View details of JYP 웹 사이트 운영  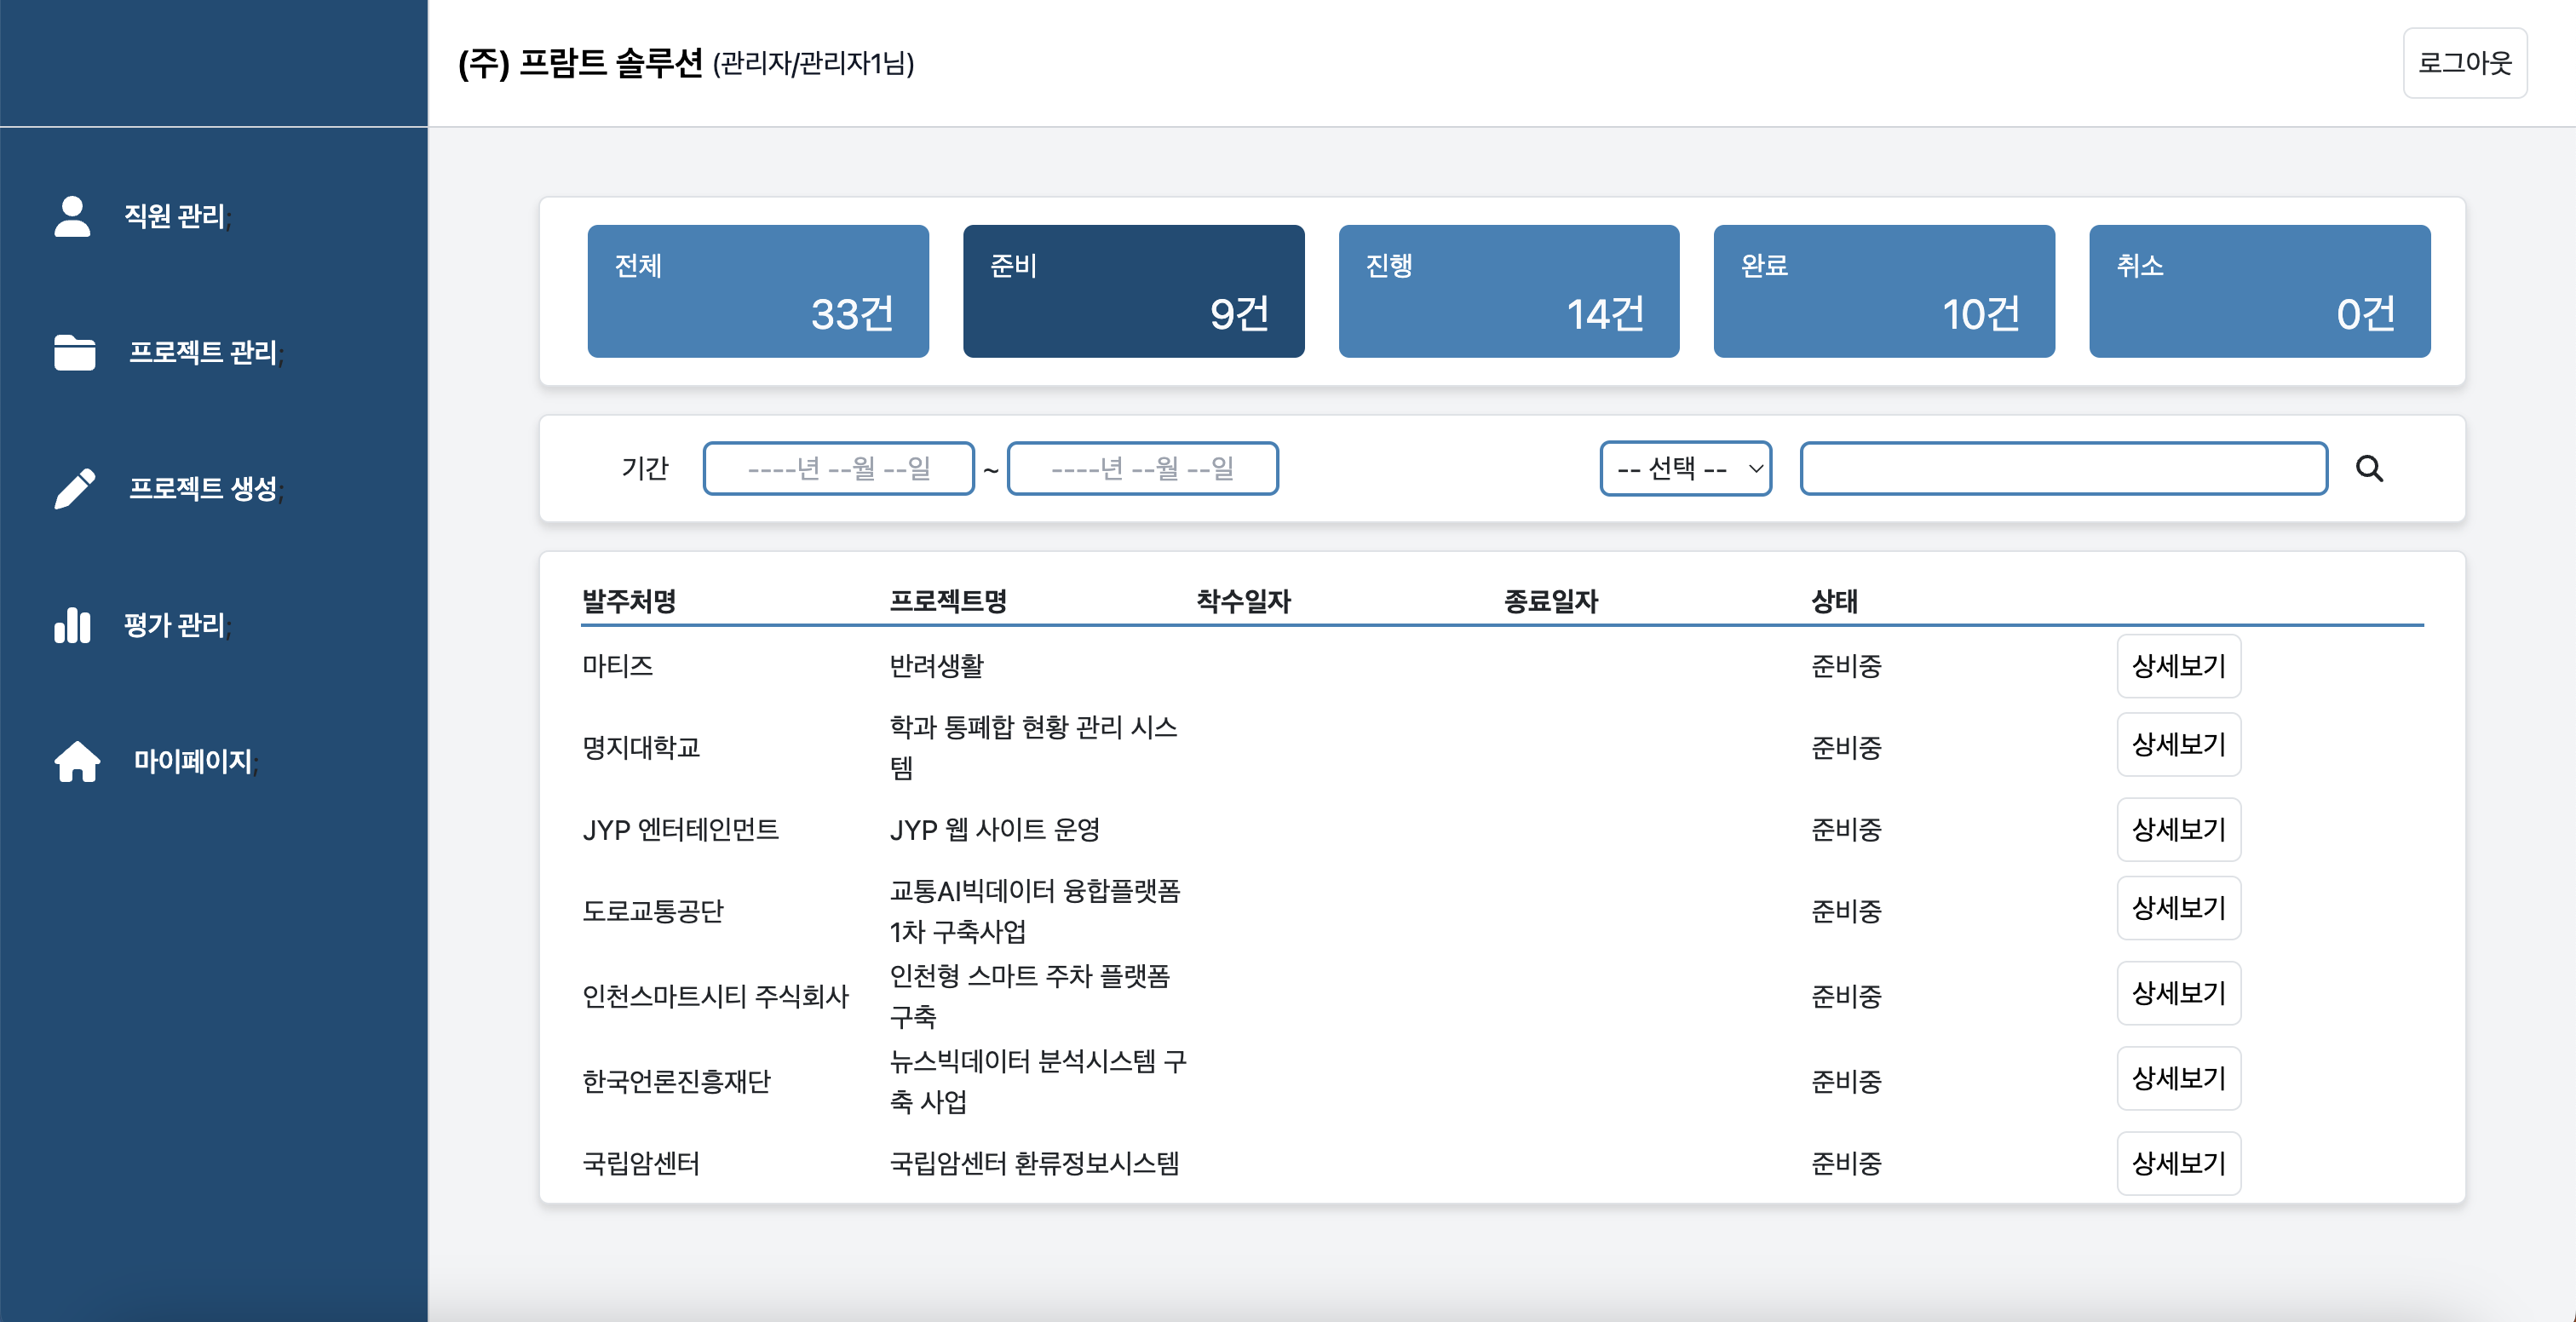(2179, 829)
